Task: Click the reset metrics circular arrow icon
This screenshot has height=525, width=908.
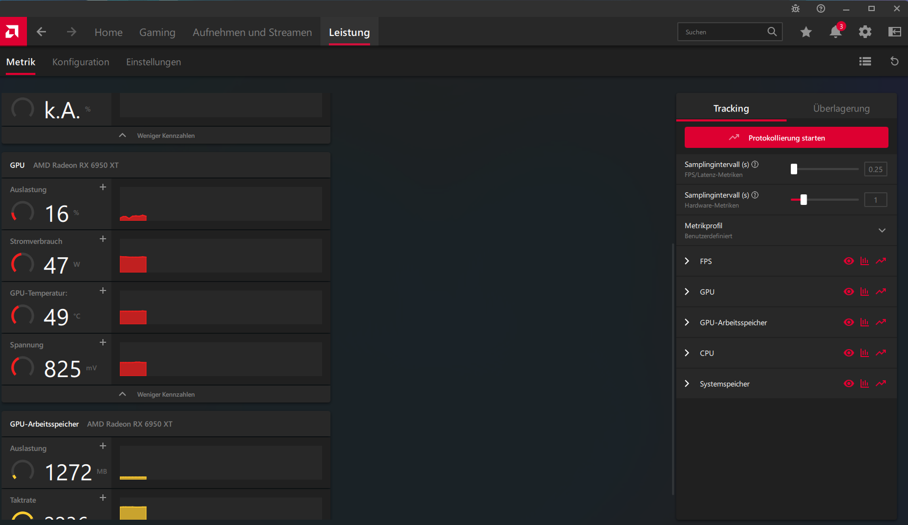Action: click(x=894, y=61)
